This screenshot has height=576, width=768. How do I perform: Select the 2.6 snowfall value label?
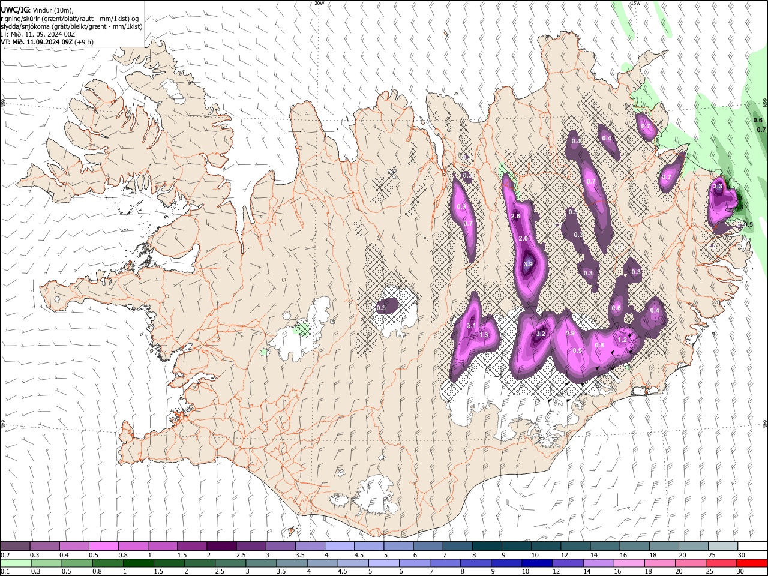pyautogui.click(x=515, y=216)
